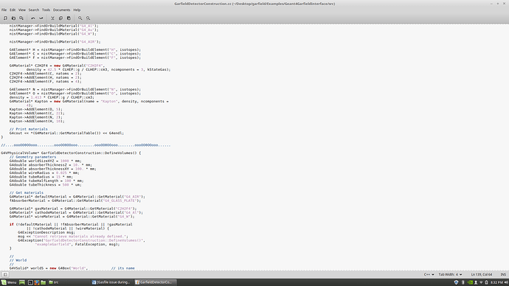Image resolution: width=509 pixels, height=286 pixels.
Task: Copy selection using the toolbar copy icon
Action: coord(60,18)
